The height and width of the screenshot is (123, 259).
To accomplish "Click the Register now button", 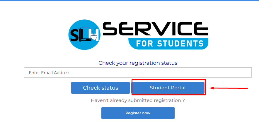I will [138, 113].
